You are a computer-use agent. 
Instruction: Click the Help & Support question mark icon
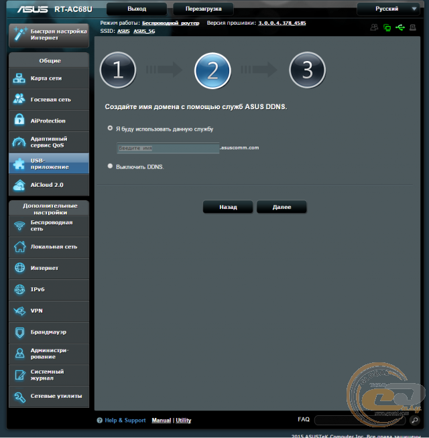pos(100,421)
